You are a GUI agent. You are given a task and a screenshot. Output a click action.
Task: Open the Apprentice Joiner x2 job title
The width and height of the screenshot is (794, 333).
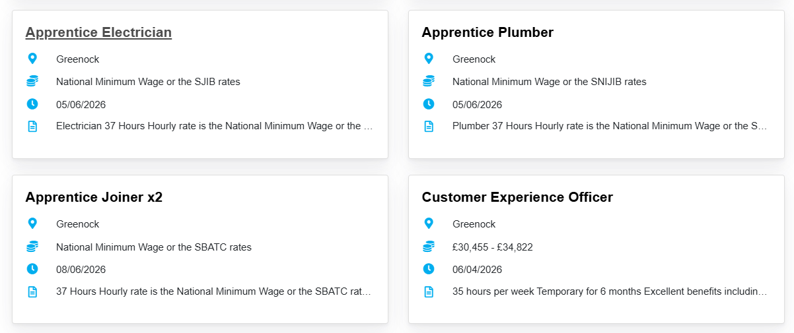pos(94,197)
